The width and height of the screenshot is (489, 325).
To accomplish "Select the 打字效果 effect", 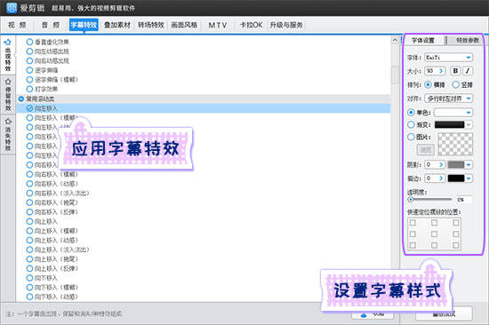I will point(46,89).
